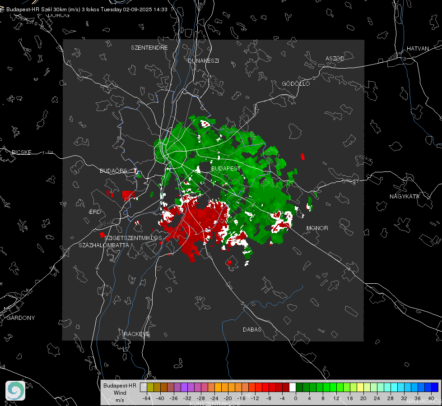Click the DUNAKESZI town label
This screenshot has height=406, width=442.
click(203, 60)
